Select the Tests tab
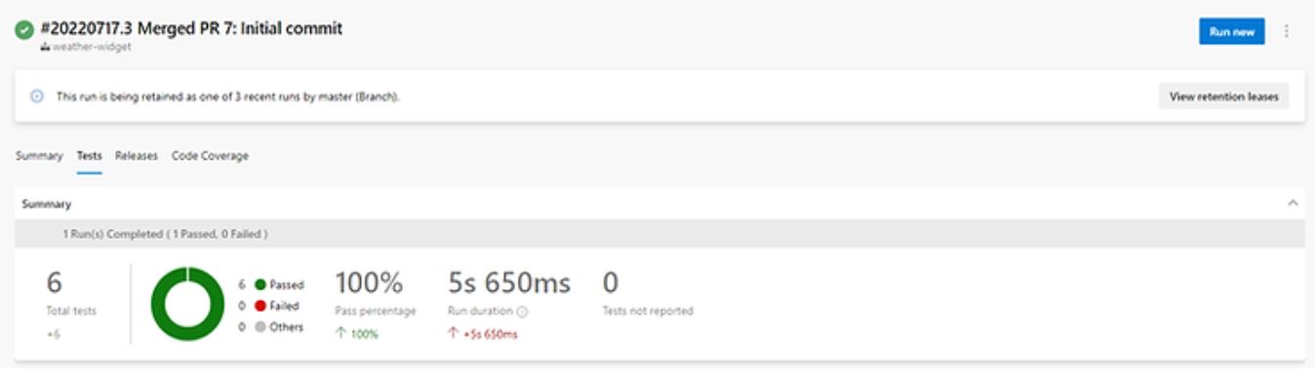 [89, 156]
